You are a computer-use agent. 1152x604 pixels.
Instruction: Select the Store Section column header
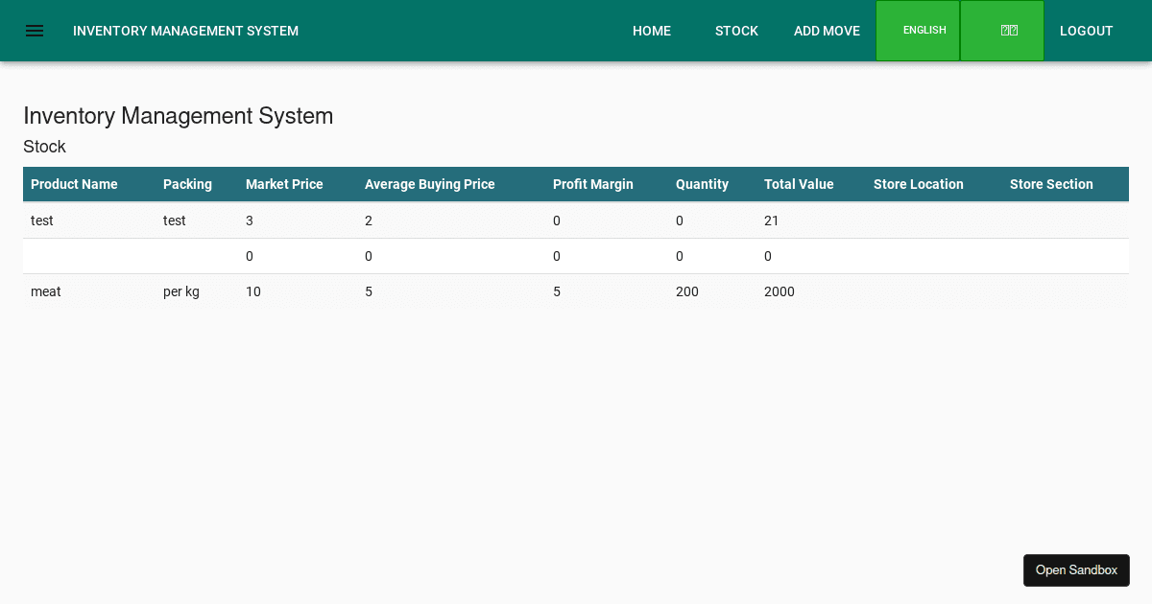click(x=1051, y=184)
